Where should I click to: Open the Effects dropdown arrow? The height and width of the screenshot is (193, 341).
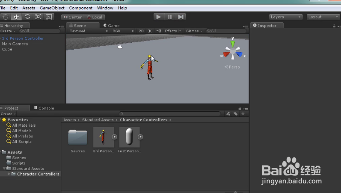click(180, 31)
